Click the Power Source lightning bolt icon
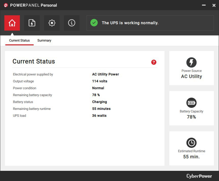Image resolution: width=219 pixels, height=181 pixels. click(x=191, y=62)
